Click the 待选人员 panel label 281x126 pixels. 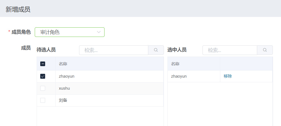point(46,50)
